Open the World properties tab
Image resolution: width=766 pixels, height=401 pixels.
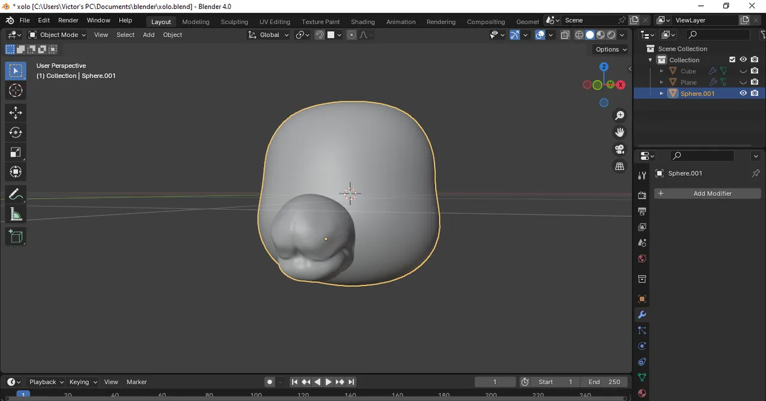point(642,259)
